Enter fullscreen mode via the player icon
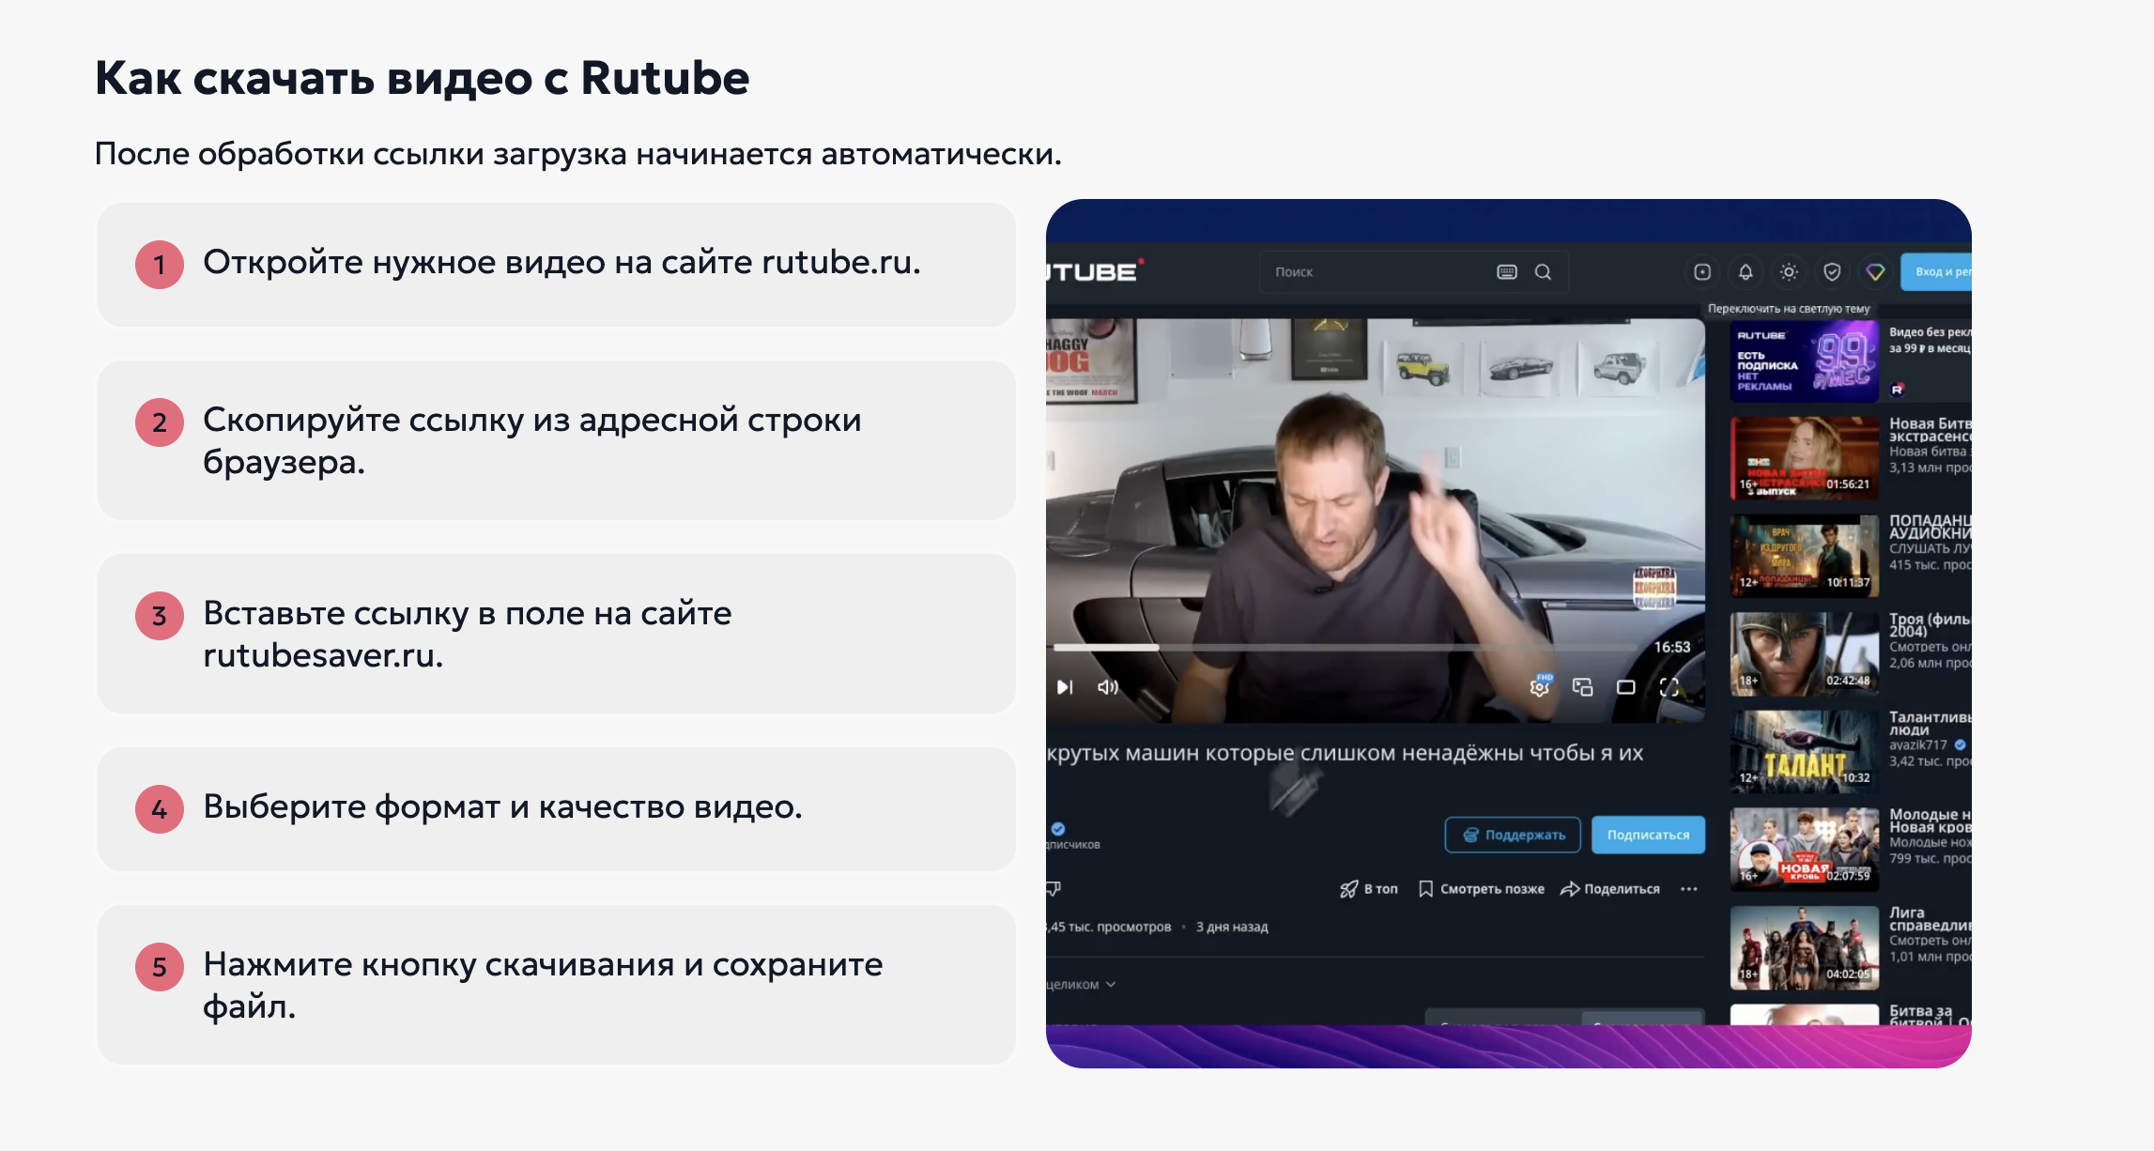The width and height of the screenshot is (2154, 1151). pyautogui.click(x=1669, y=686)
